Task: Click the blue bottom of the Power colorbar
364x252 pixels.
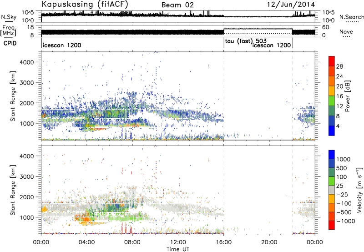Action: (332, 131)
